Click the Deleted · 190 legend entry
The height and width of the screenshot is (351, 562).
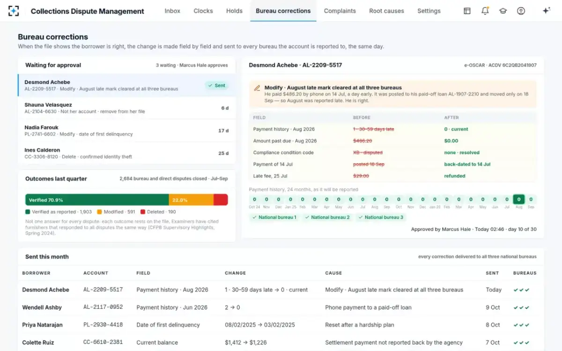coord(158,212)
